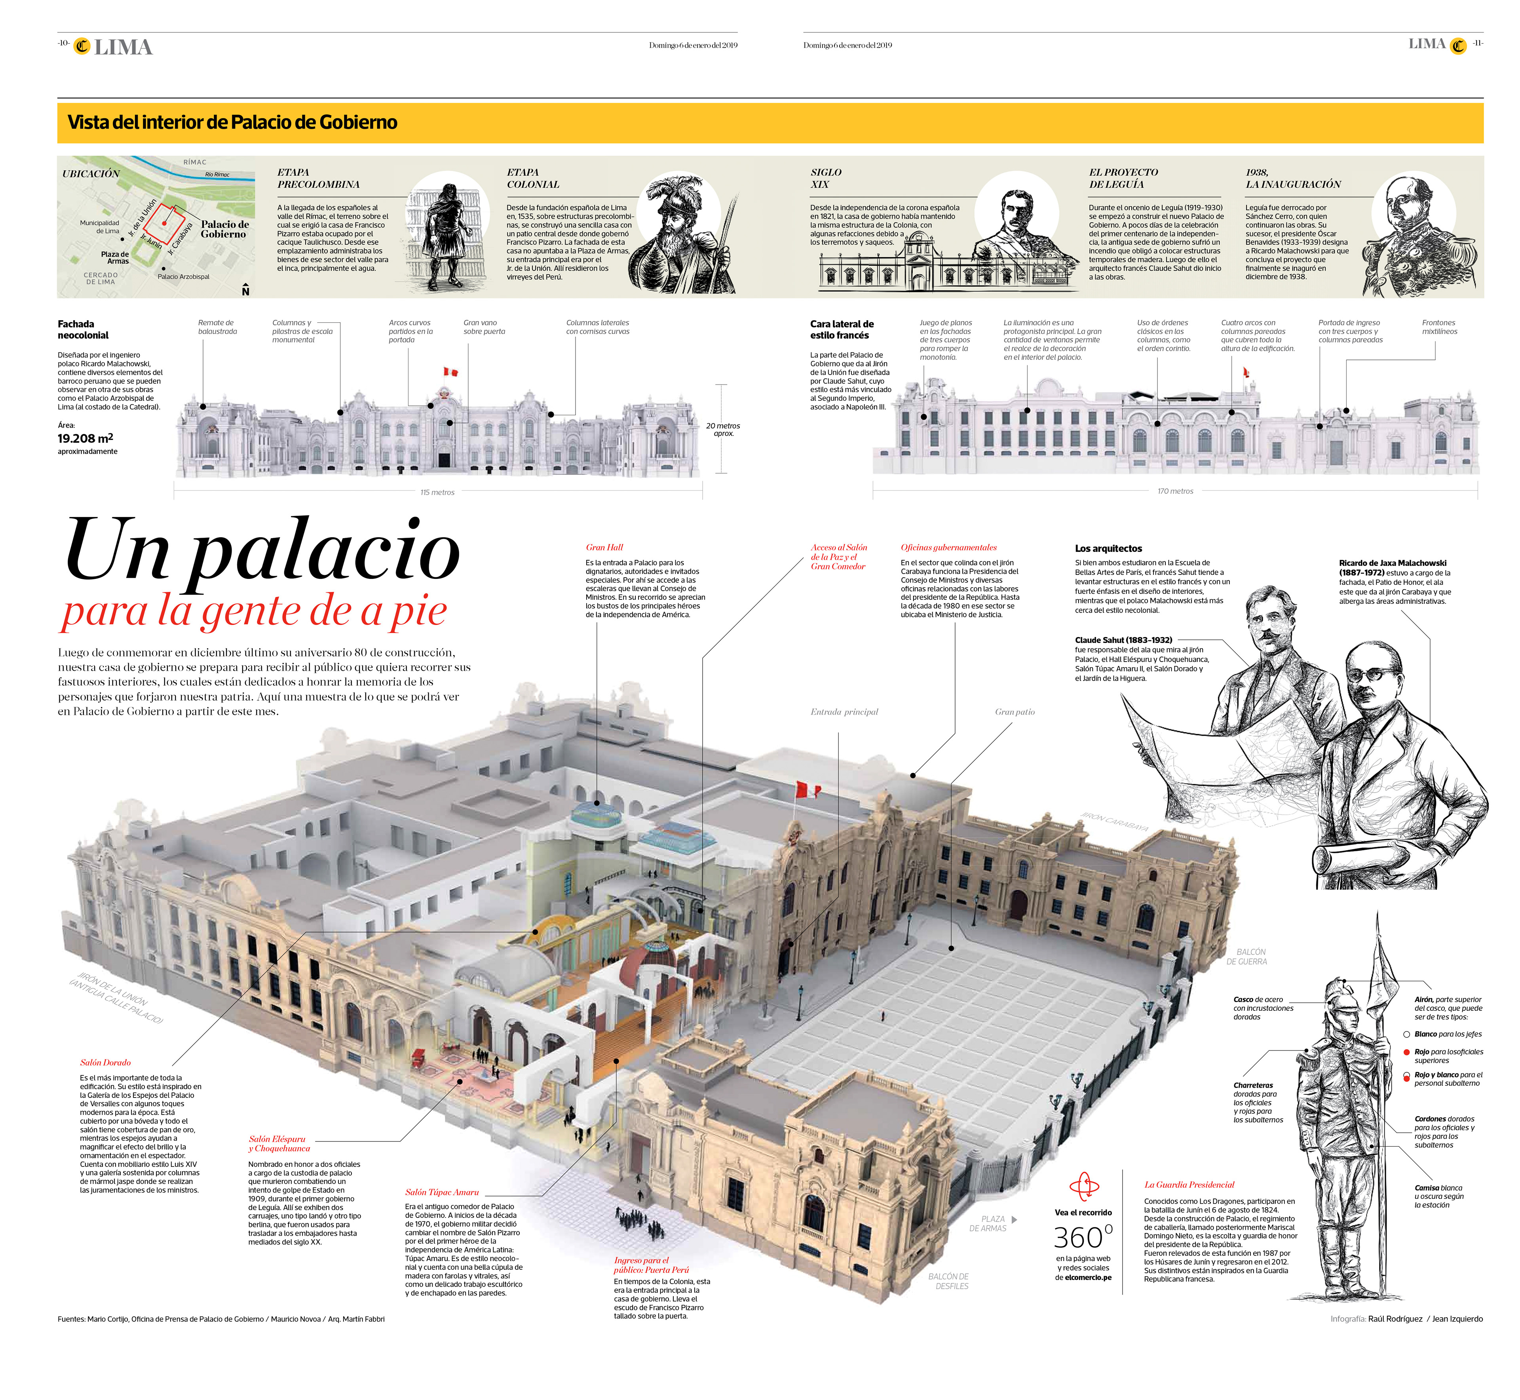
Task: Click the elcomercio.pe web link
Action: point(1088,1277)
